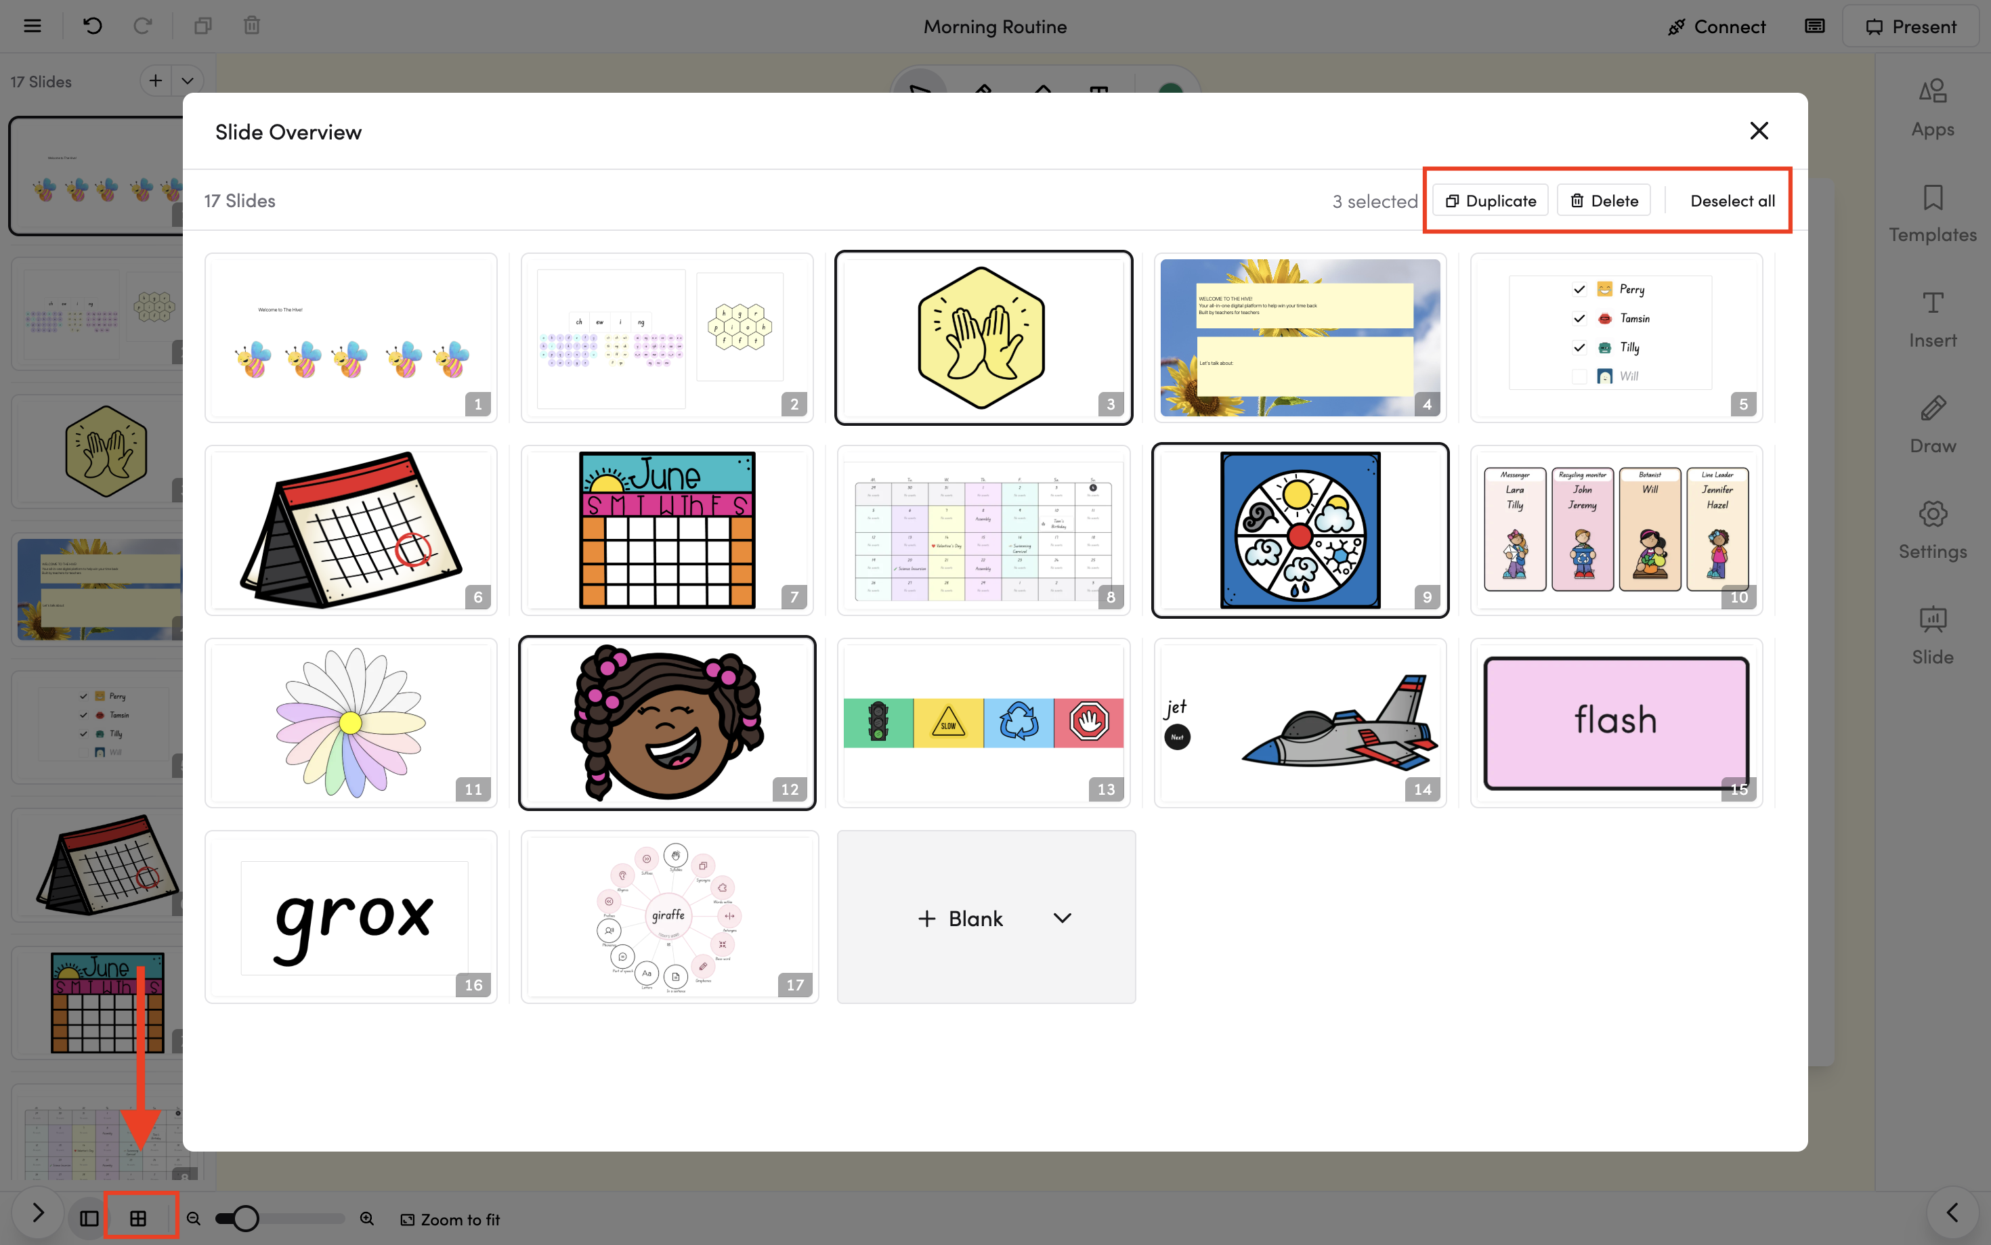Deselect the weather wheel slide 9
1991x1245 pixels.
tap(1298, 530)
